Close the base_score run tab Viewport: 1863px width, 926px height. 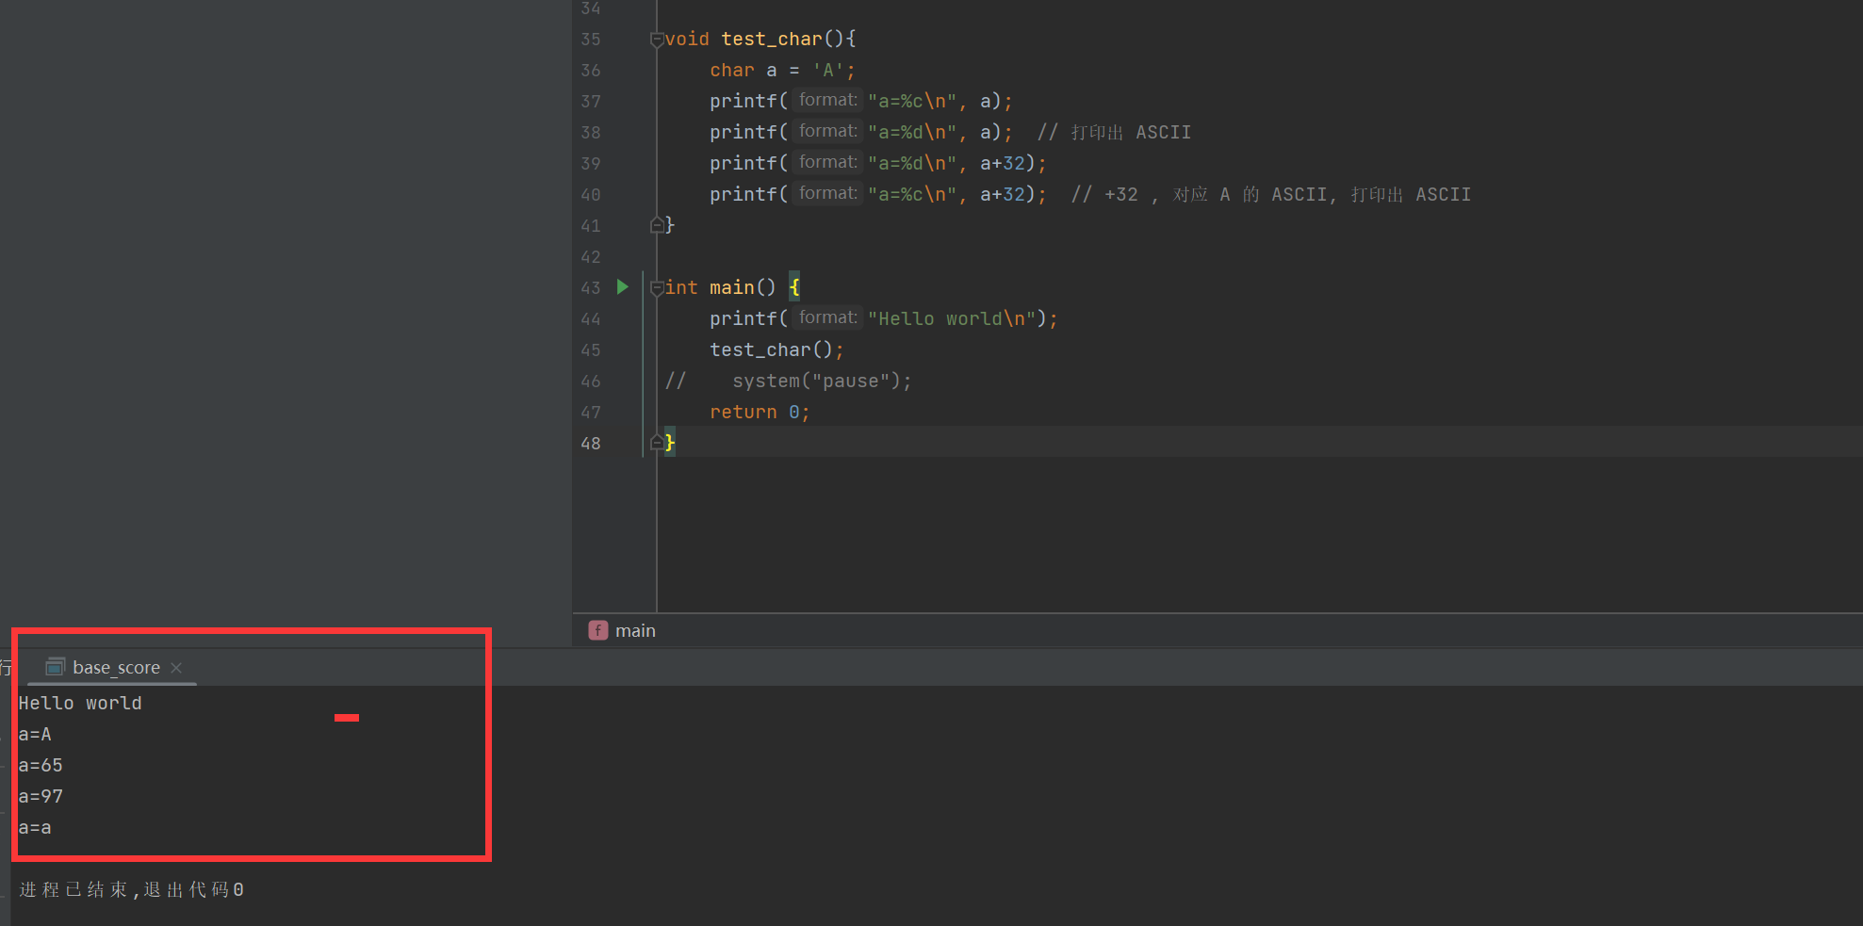tap(176, 667)
